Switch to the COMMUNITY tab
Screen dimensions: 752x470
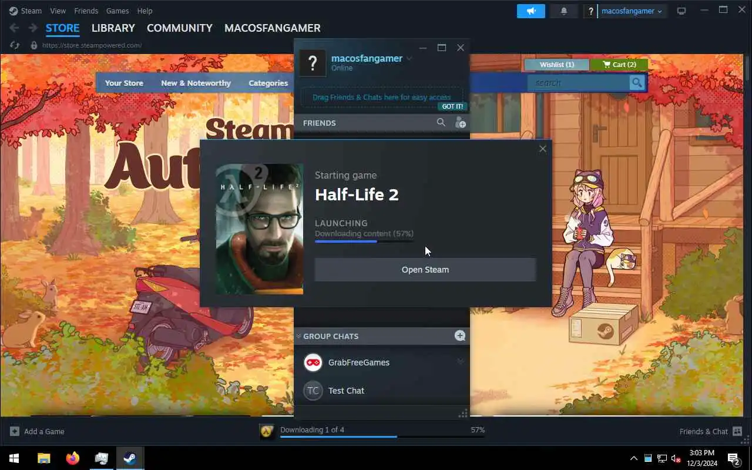coord(179,28)
